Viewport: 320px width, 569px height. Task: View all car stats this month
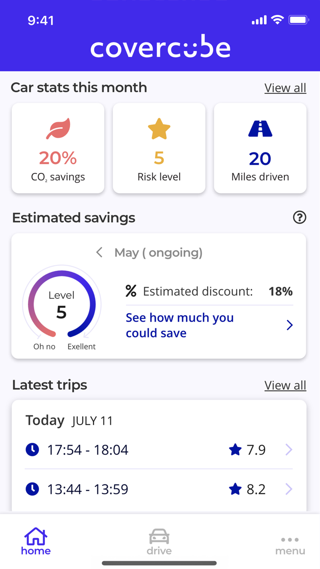(285, 88)
